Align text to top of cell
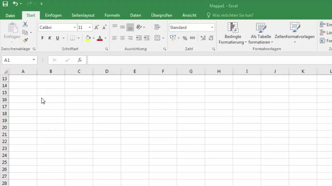The width and height of the screenshot is (332, 186). tap(115, 27)
